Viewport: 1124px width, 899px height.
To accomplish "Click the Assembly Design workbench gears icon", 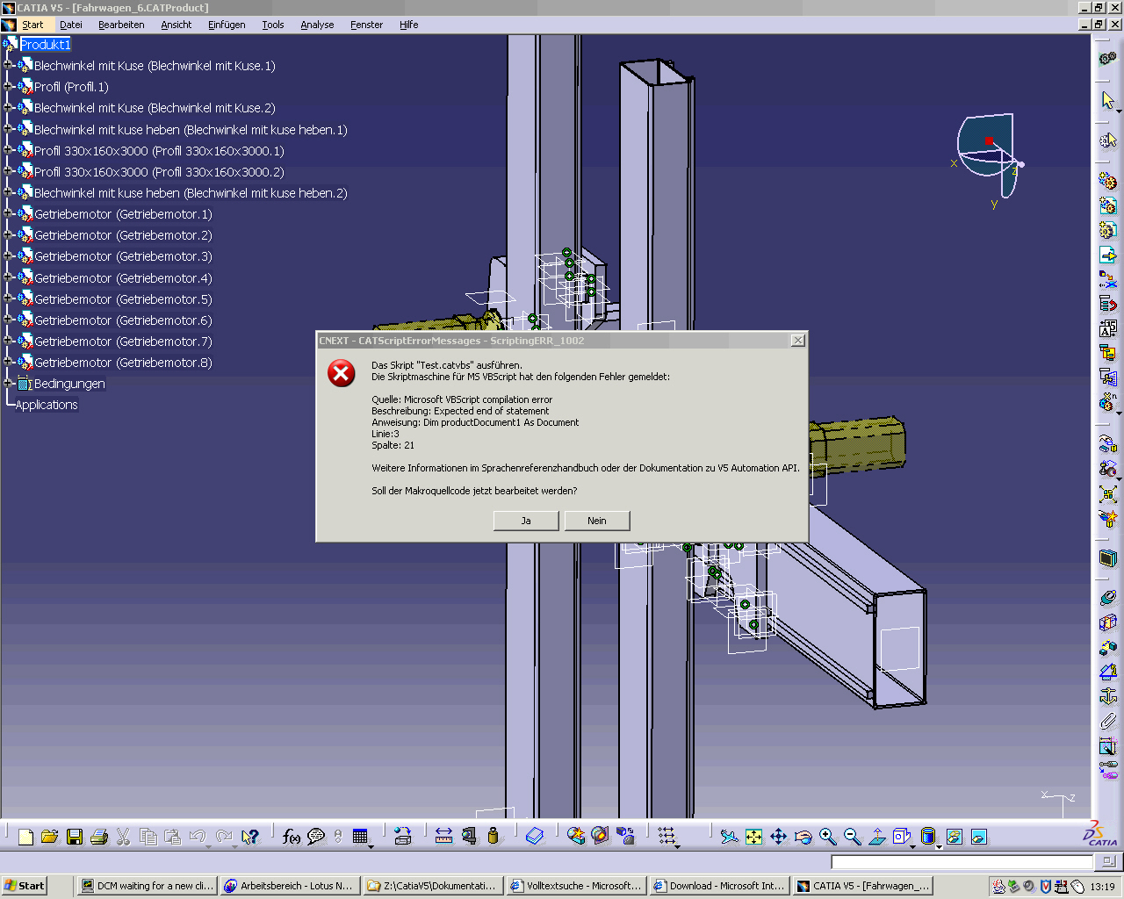I will (x=1108, y=59).
